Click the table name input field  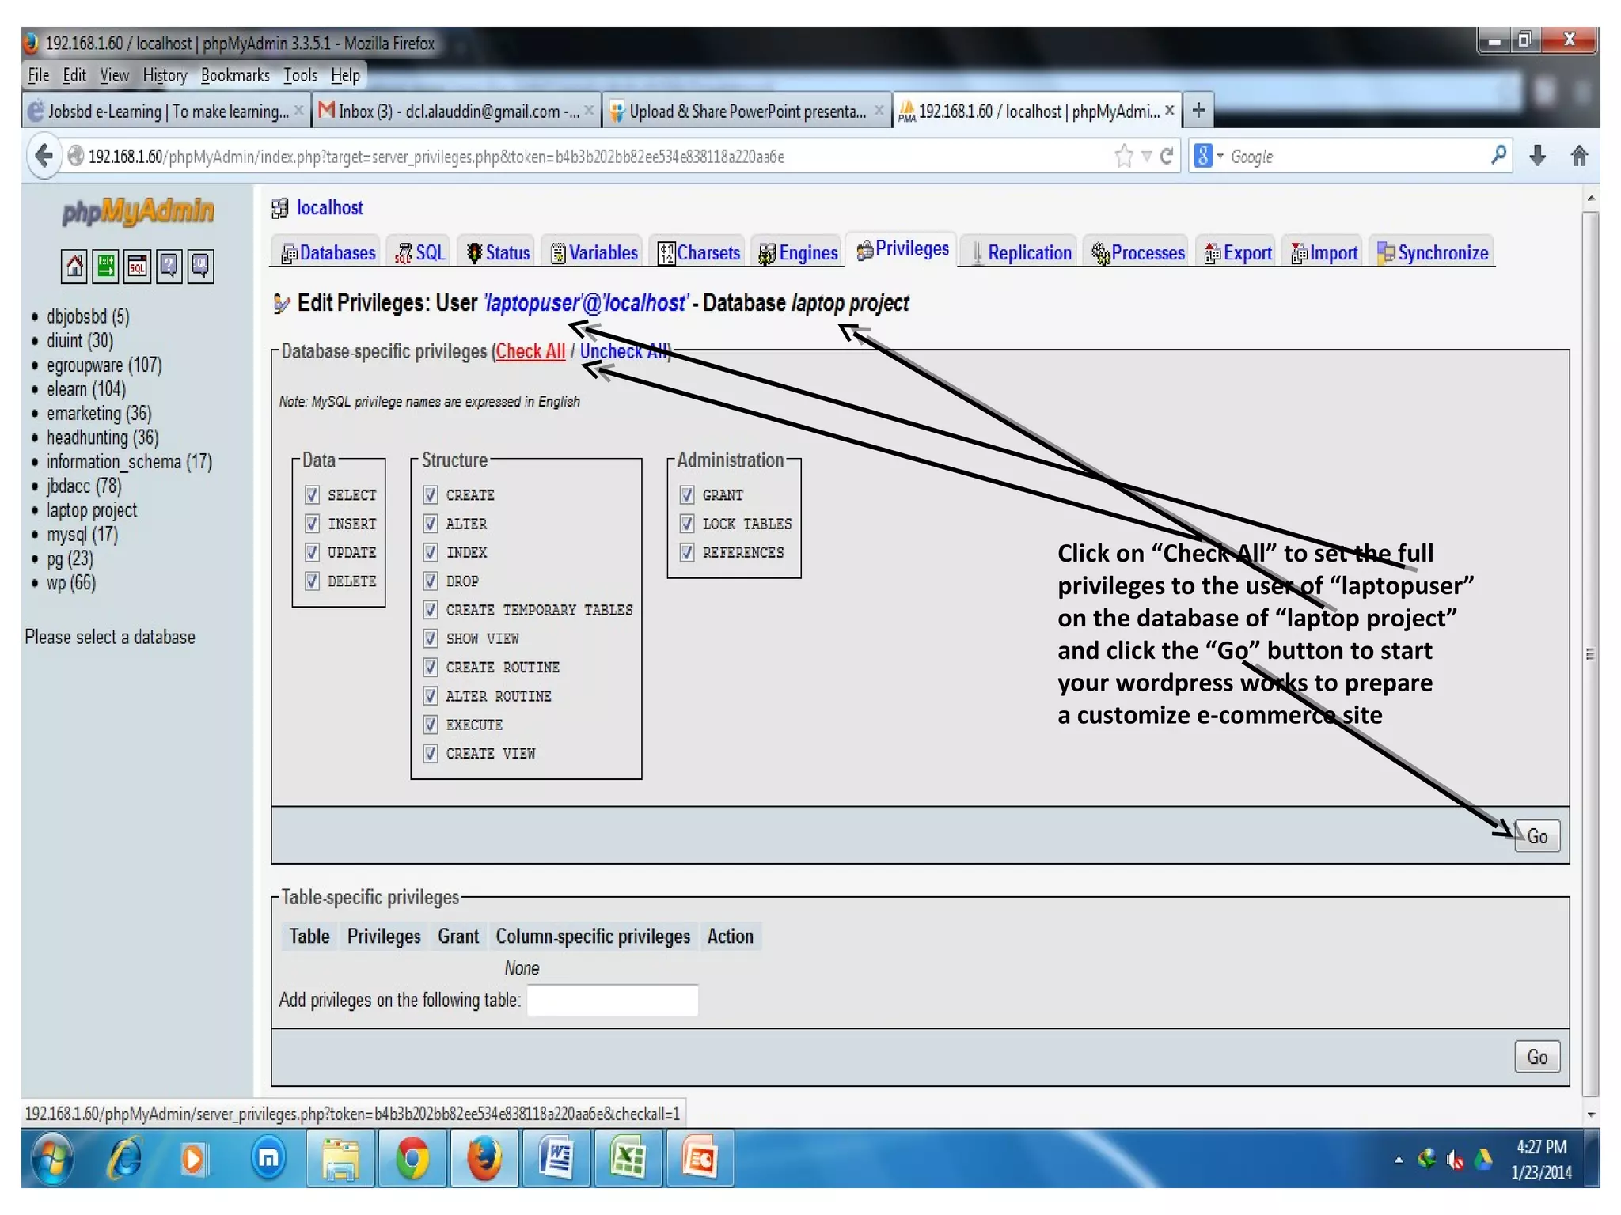(x=613, y=1001)
